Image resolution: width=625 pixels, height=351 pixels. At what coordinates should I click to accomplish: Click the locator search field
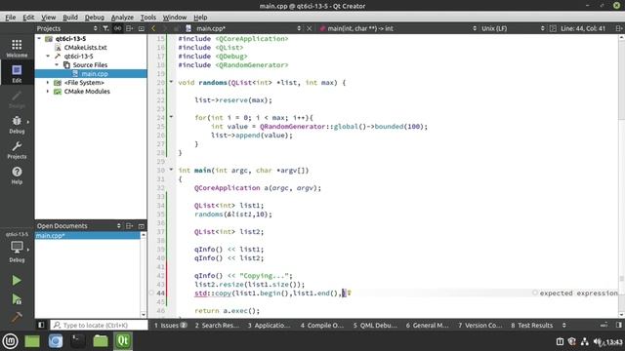[x=99, y=325]
